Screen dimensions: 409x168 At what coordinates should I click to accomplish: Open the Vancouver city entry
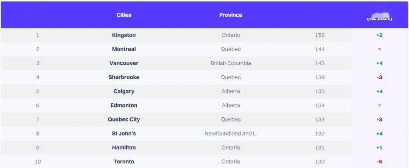(124, 63)
